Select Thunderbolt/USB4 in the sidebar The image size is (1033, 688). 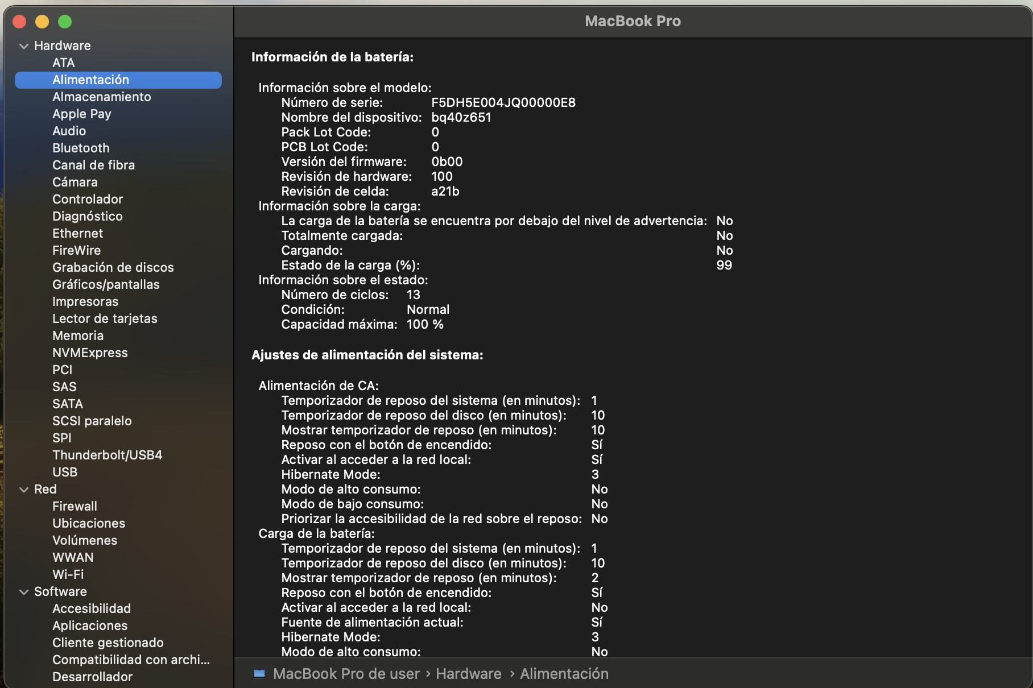(x=108, y=455)
